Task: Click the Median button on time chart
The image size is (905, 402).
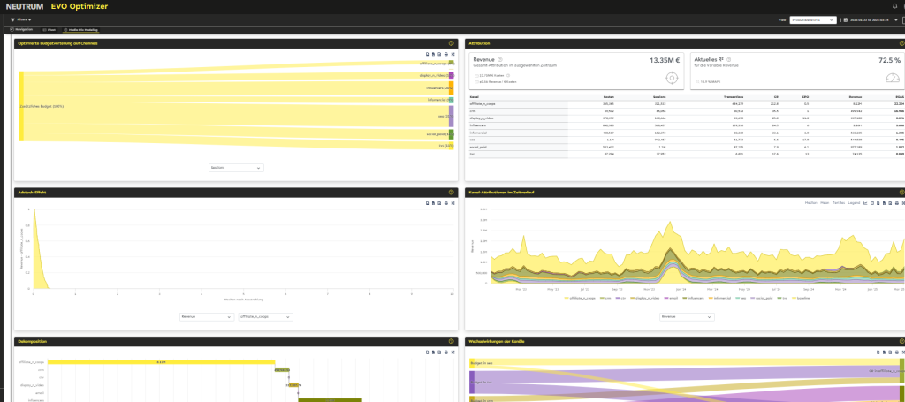Action: [x=809, y=203]
